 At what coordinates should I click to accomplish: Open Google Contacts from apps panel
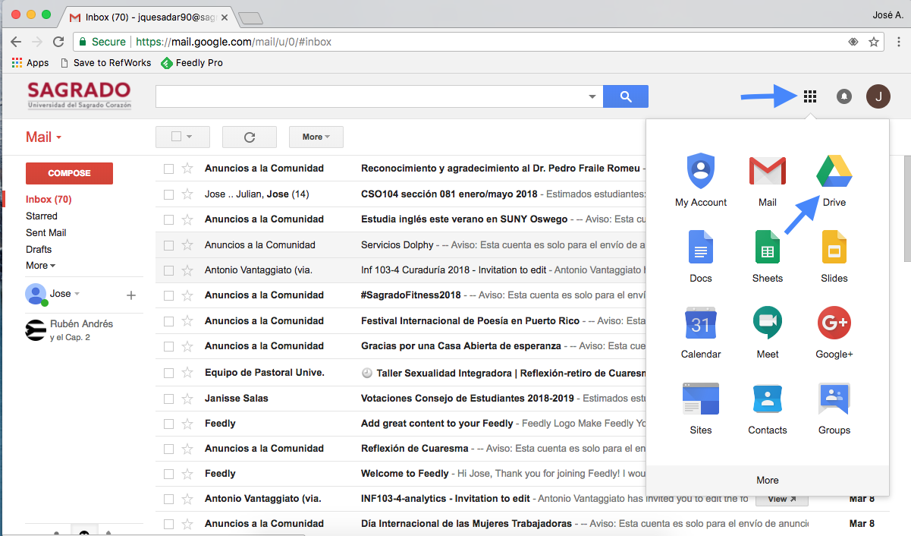(768, 408)
